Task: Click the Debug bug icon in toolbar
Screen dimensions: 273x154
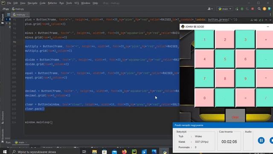Action: [x=242, y=9]
